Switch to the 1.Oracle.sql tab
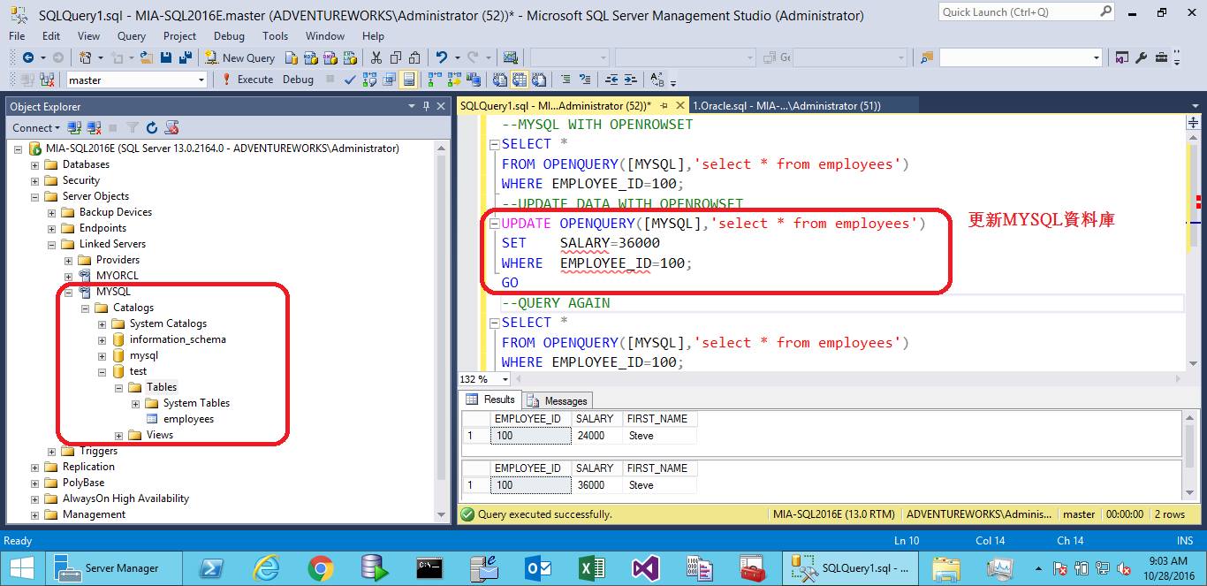 click(786, 105)
